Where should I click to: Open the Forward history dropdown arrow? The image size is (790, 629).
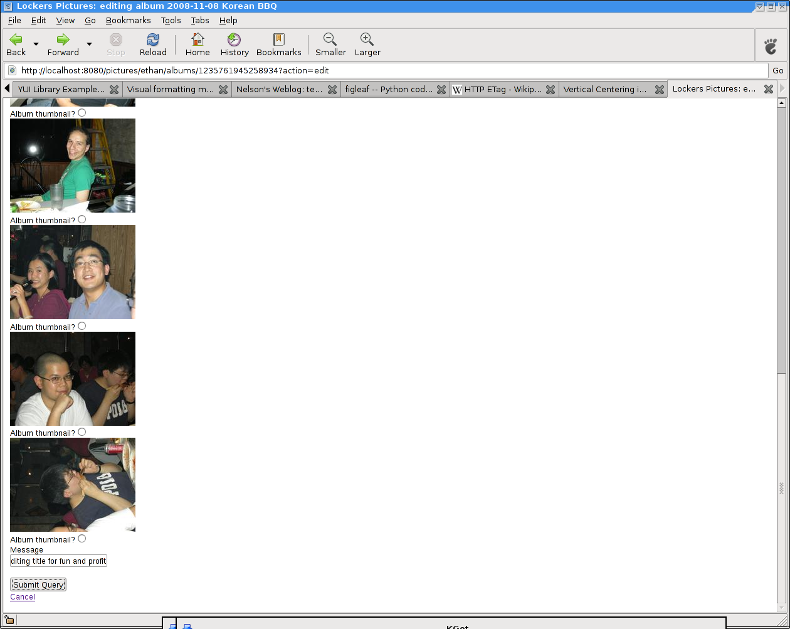pyautogui.click(x=89, y=44)
